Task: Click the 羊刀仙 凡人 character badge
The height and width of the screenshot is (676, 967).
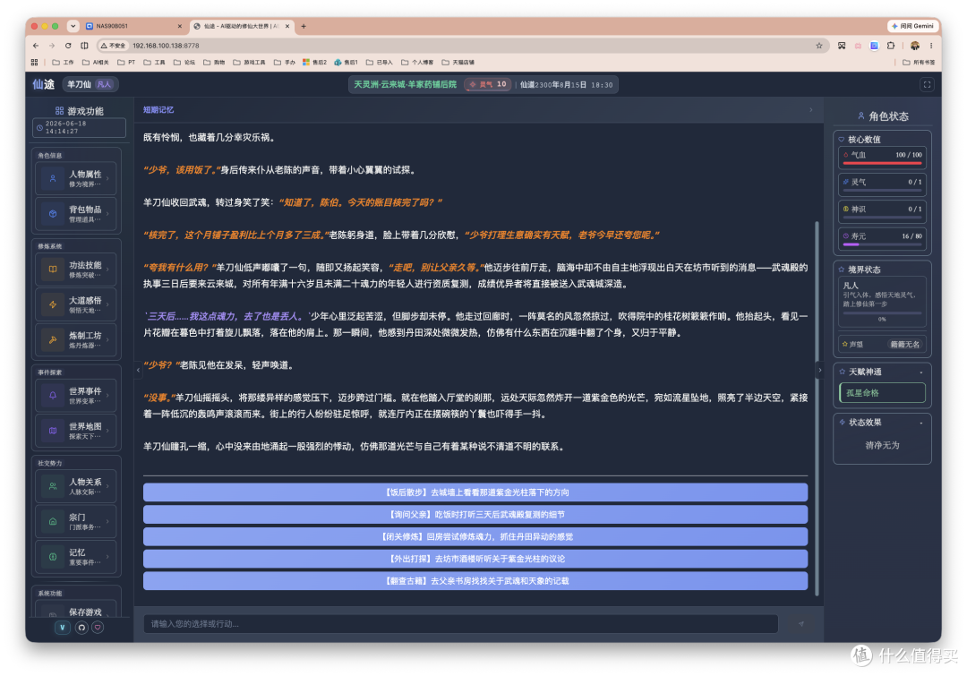Action: point(90,84)
